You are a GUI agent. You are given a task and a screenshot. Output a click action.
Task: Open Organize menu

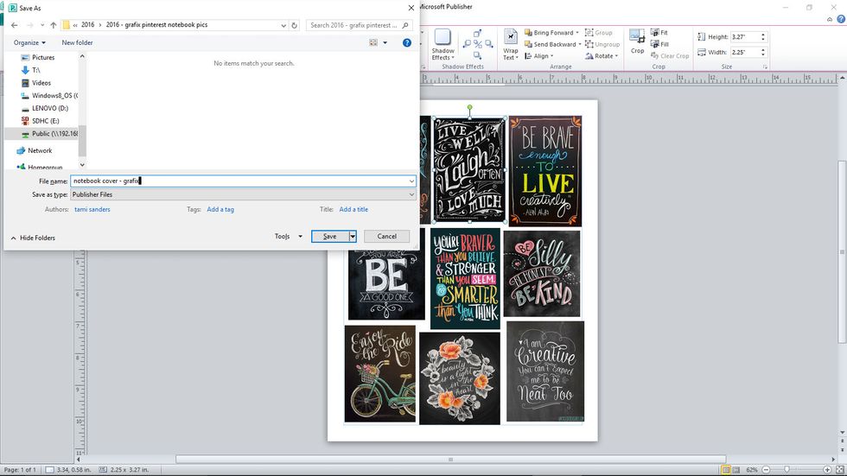tap(29, 42)
